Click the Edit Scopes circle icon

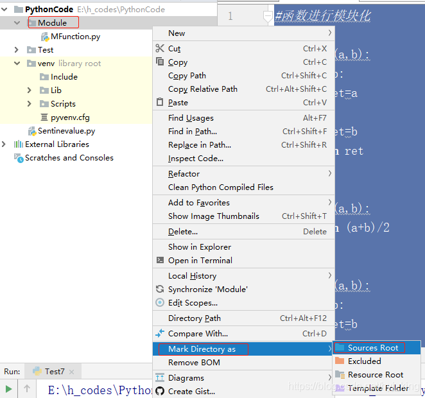click(x=160, y=302)
